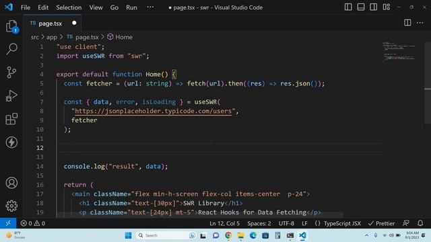
Task: Click line number 5 in gutter
Action: 42,83
